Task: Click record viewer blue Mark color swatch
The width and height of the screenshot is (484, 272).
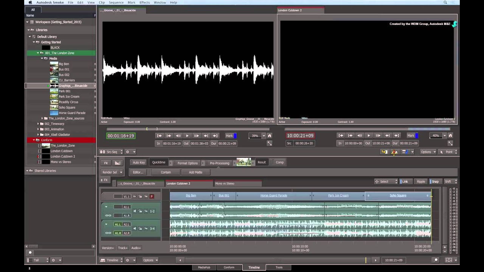Action: coord(417,136)
